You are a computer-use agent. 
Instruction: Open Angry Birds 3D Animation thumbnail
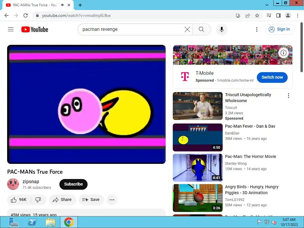pyautogui.click(x=197, y=198)
